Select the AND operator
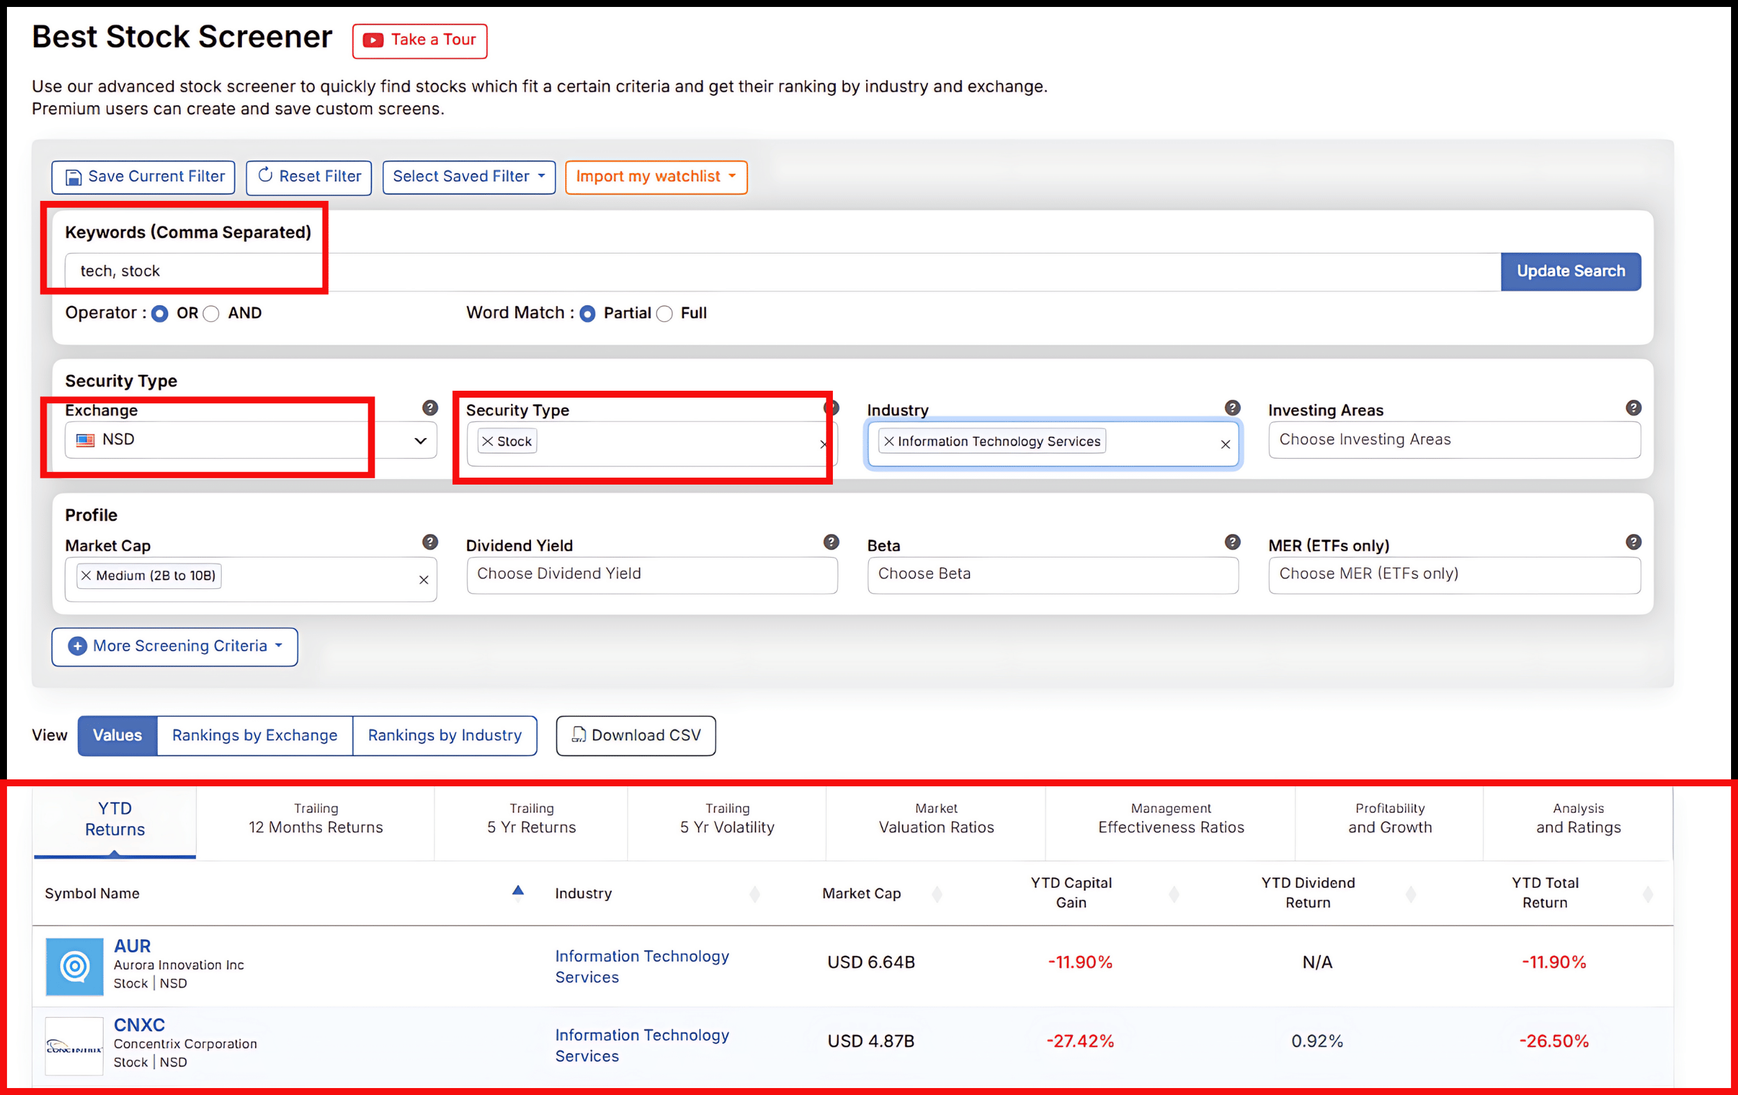Viewport: 1738px width, 1095px height. click(211, 314)
